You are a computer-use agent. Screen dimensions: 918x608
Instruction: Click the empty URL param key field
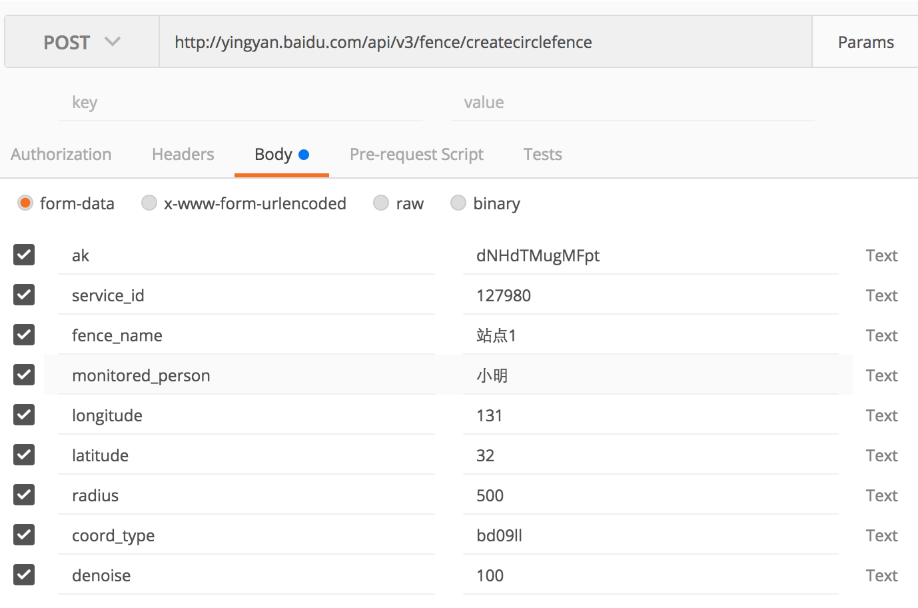pyautogui.click(x=240, y=103)
